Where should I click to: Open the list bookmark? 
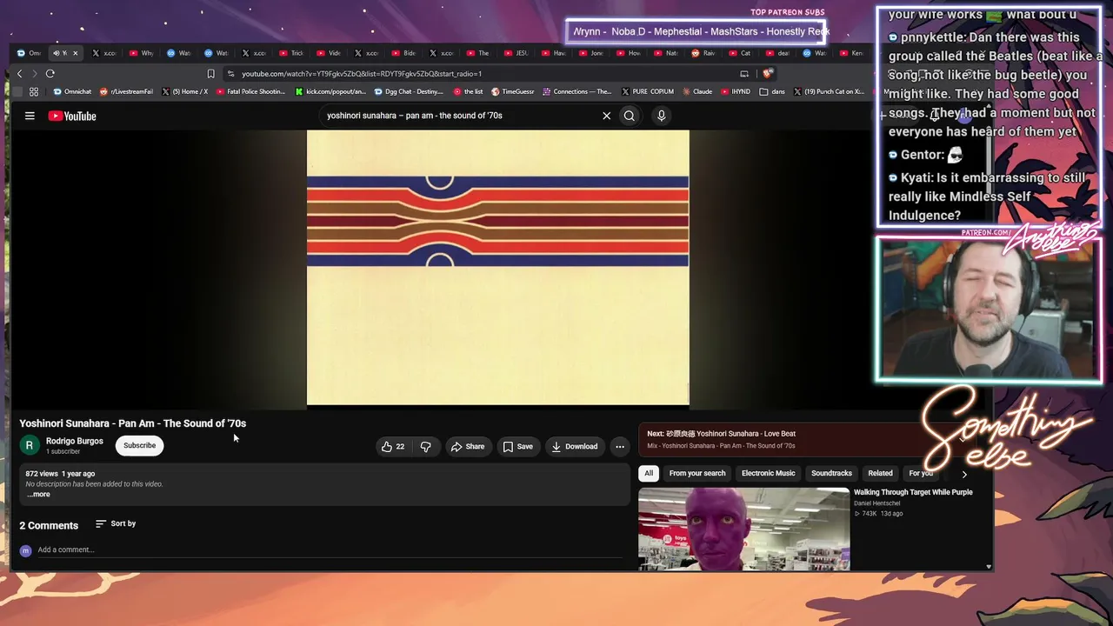click(x=468, y=91)
